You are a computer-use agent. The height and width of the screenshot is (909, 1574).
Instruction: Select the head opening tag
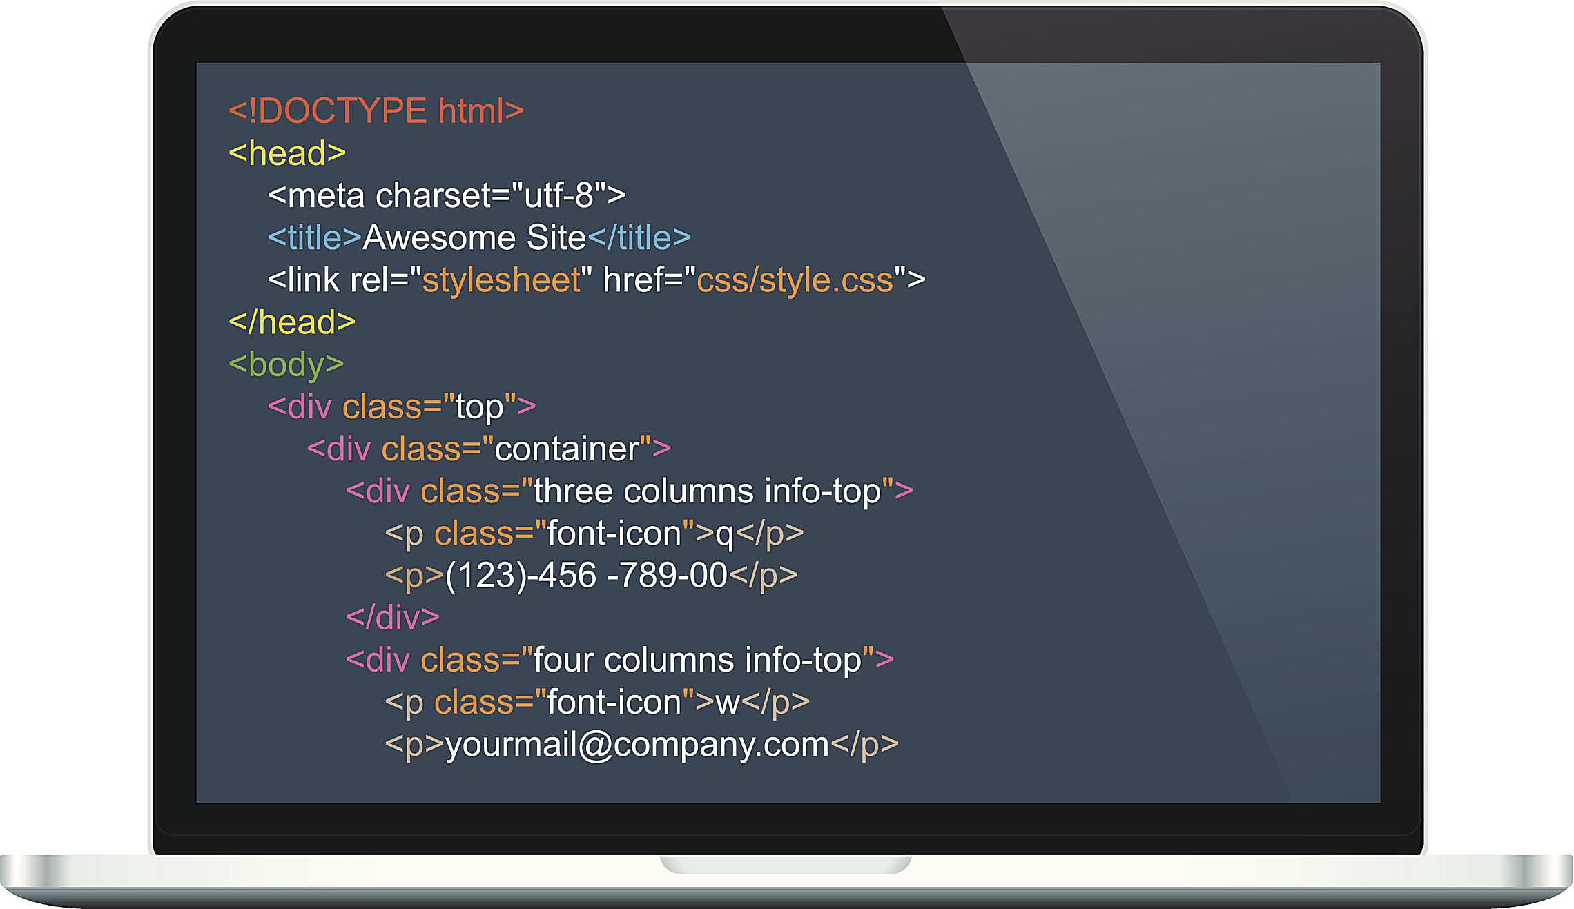coord(285,152)
